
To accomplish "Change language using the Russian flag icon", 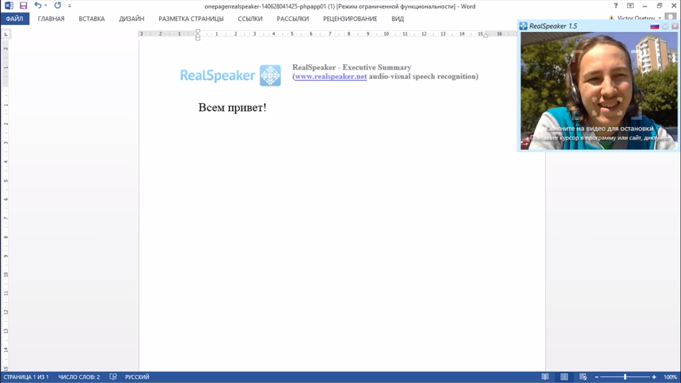I will (x=655, y=26).
